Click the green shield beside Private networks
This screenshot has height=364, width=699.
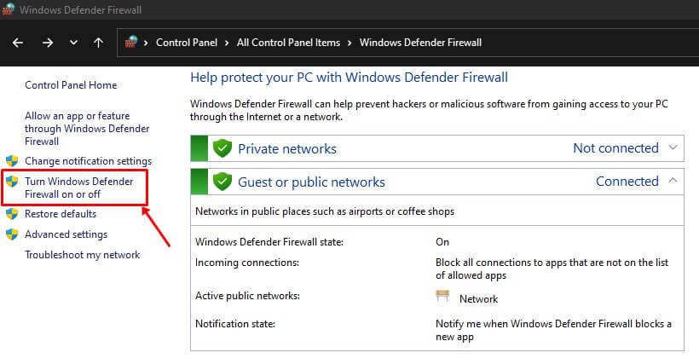click(222, 148)
